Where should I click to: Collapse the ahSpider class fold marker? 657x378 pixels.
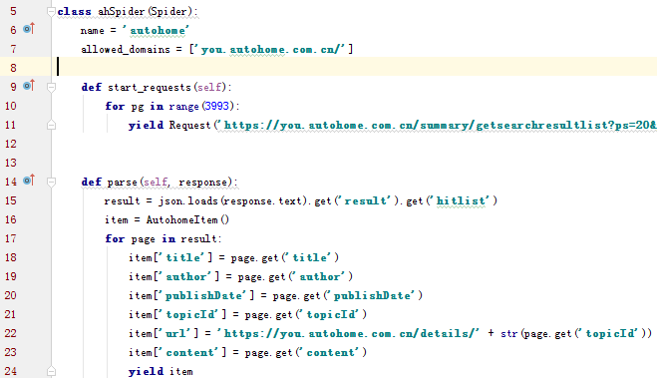51,12
